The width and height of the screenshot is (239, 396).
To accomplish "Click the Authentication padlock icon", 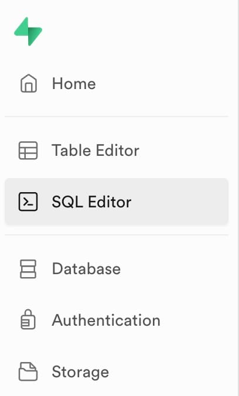I will click(28, 319).
